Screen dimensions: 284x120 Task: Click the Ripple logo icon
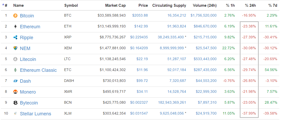(x=15, y=37)
